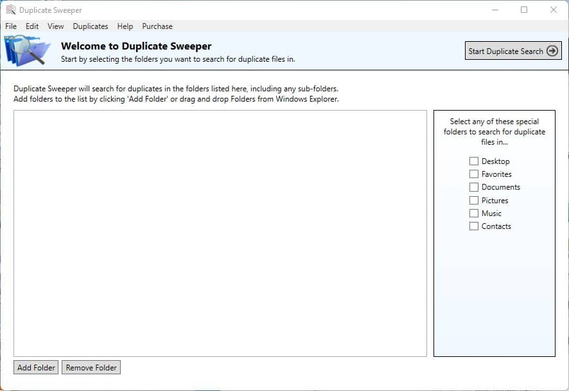Image resolution: width=569 pixels, height=391 pixels.
Task: Open the Edit menu
Action: [x=32, y=26]
